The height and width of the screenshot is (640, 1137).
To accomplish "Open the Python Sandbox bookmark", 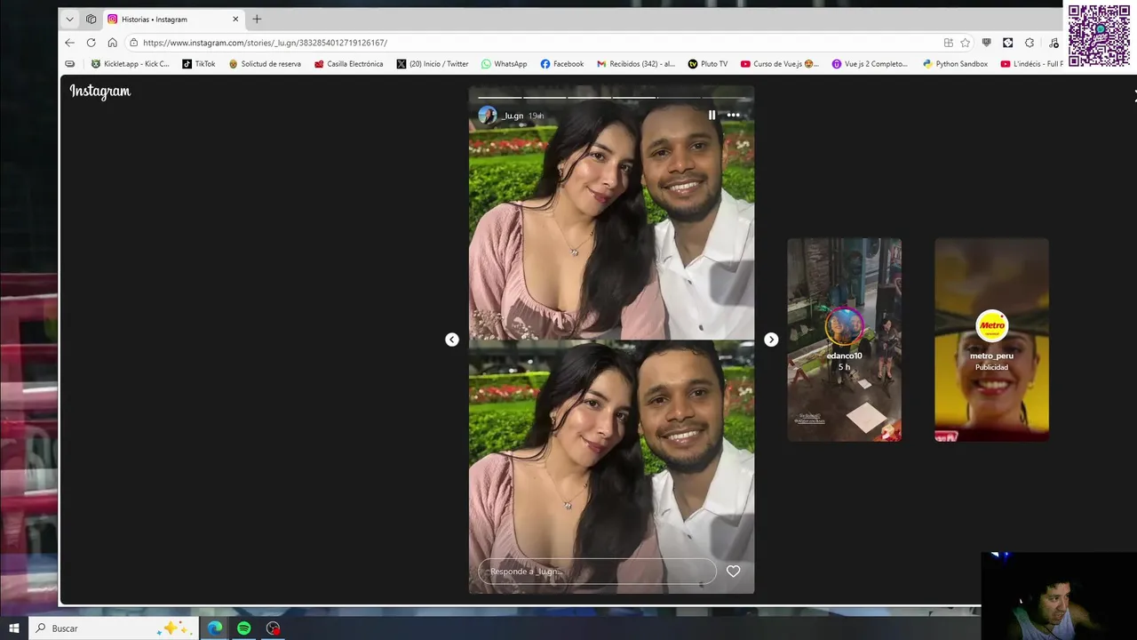I will [955, 64].
